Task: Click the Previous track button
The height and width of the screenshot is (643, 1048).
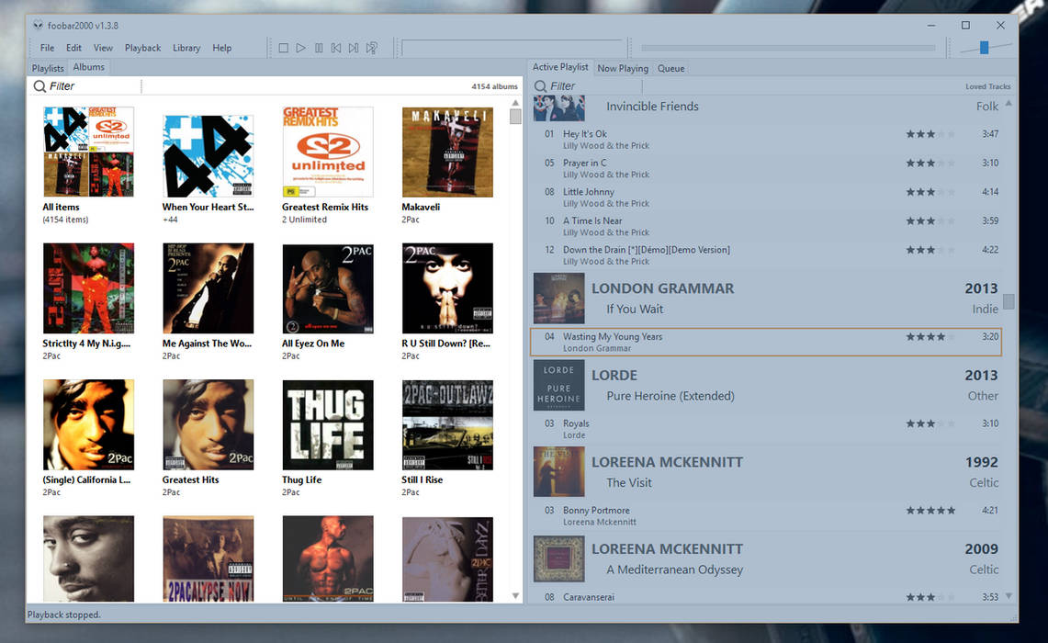Action: 336,48
